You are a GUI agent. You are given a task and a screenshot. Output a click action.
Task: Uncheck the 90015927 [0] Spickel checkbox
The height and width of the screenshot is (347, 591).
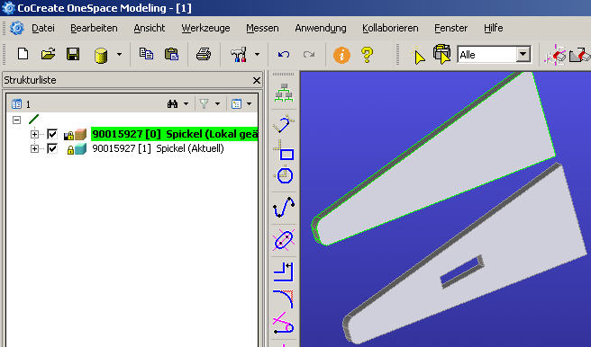tap(52, 134)
